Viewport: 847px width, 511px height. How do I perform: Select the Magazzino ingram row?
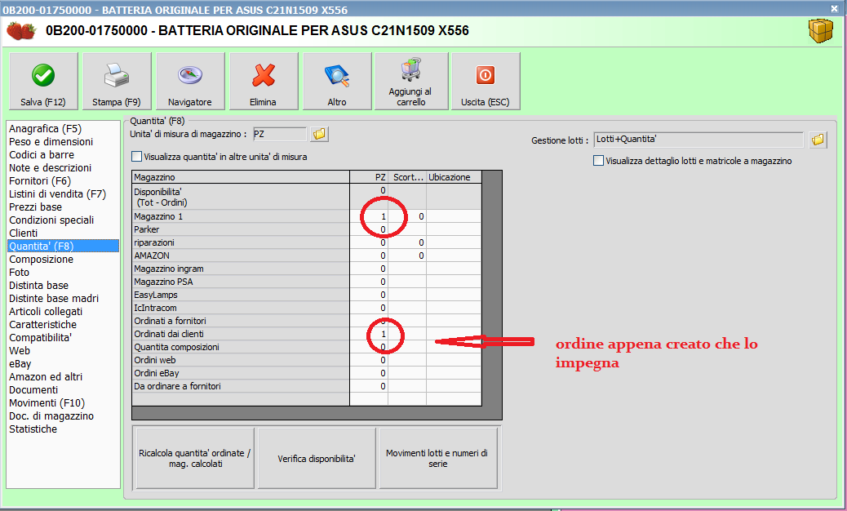pos(307,269)
